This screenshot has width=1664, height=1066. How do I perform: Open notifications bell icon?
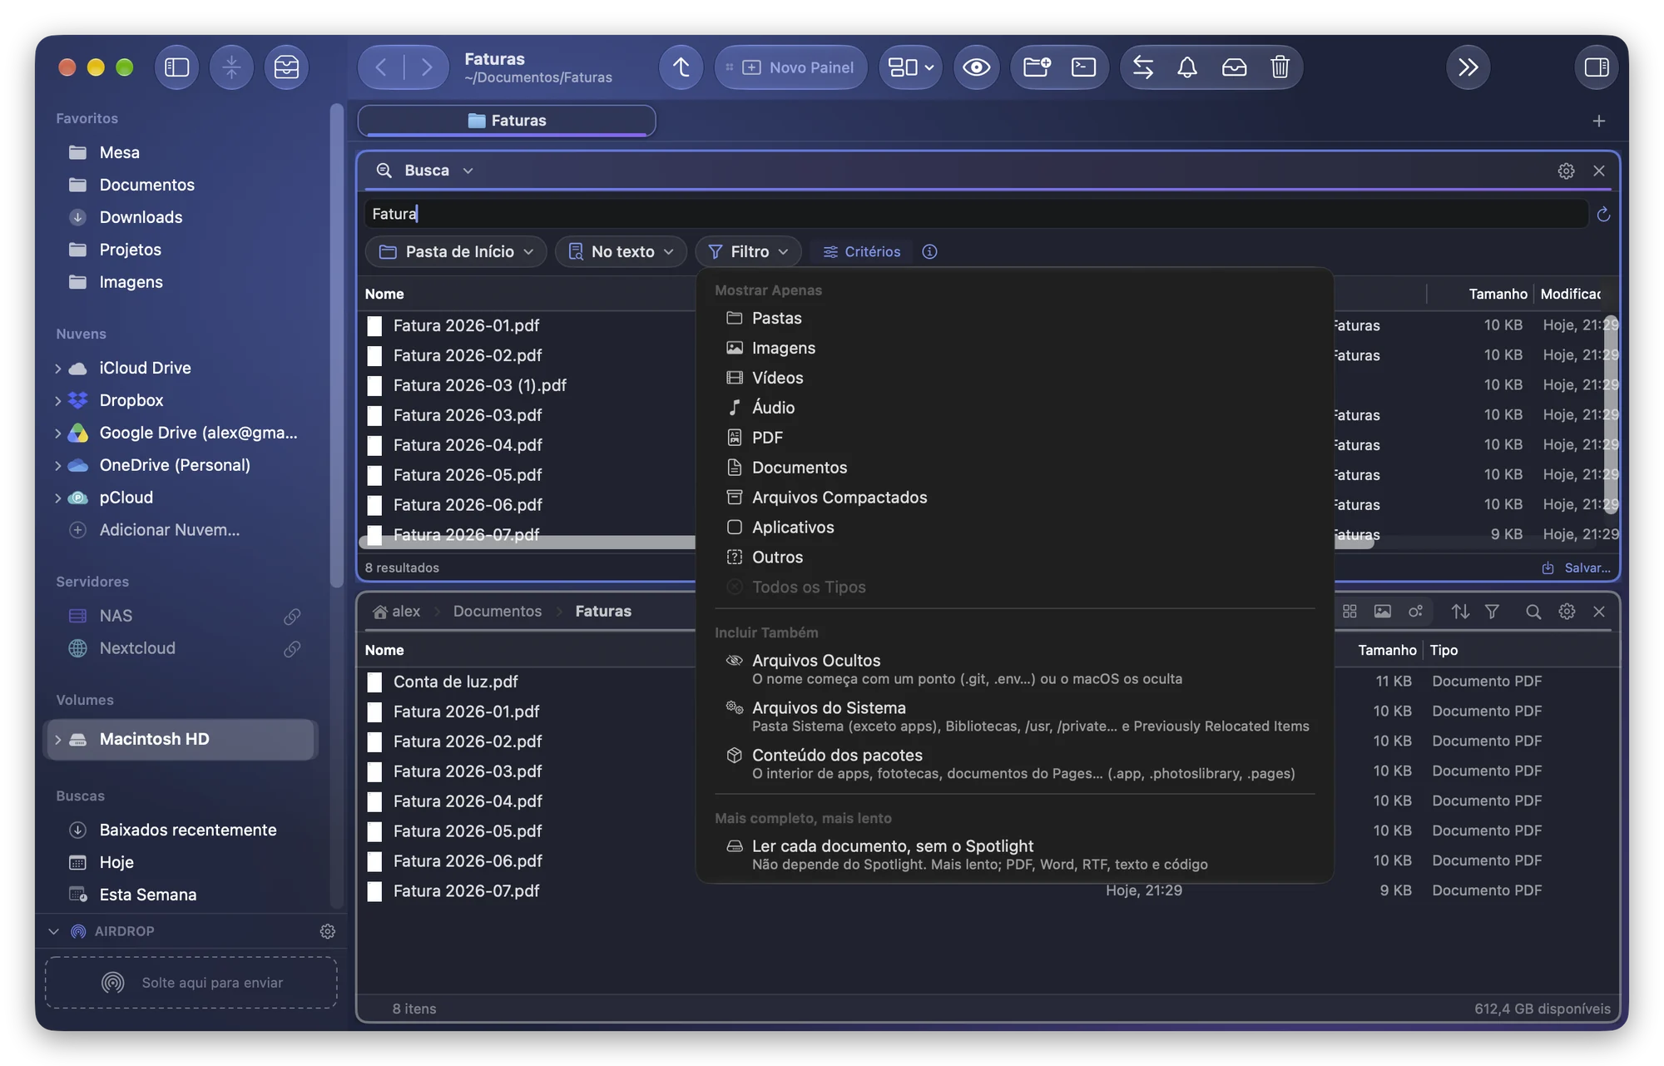[1187, 67]
